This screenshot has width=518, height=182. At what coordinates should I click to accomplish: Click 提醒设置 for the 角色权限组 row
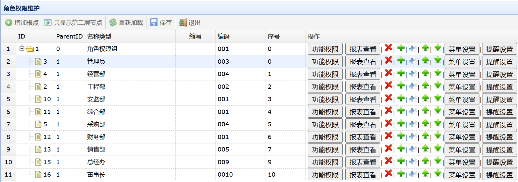[x=500, y=49]
